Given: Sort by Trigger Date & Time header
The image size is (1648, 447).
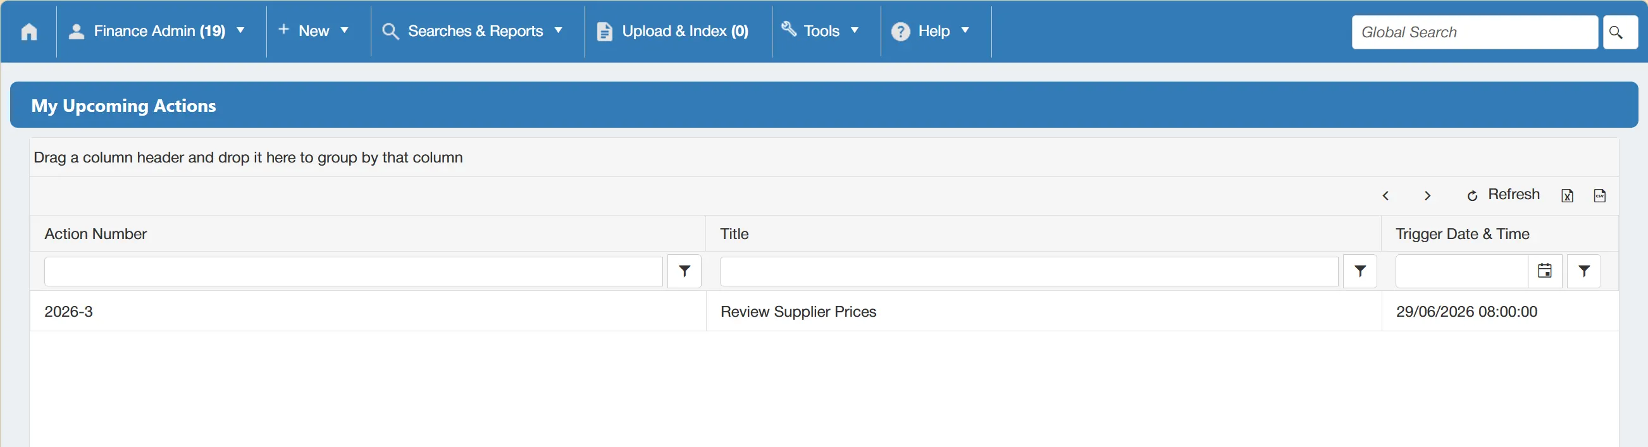Looking at the screenshot, I should pyautogui.click(x=1462, y=234).
